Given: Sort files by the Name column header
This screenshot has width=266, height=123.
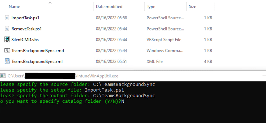Looking at the screenshot, I should [x=14, y=7].
